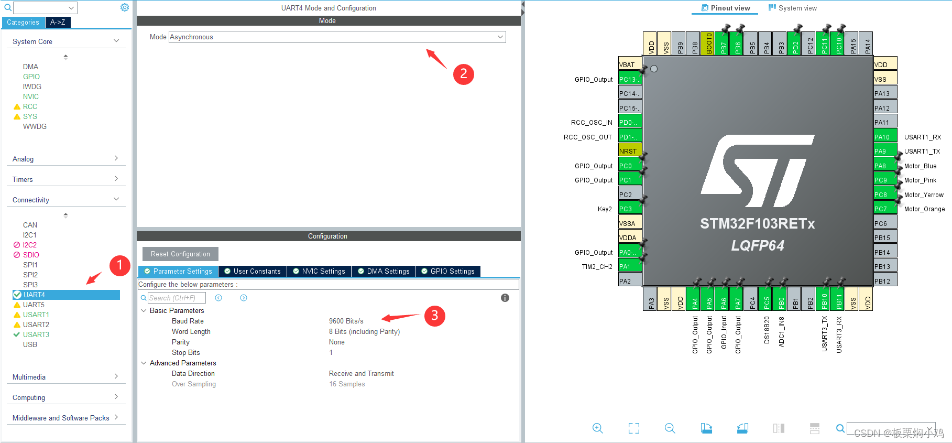Click the Word Length value 8 Bits

click(364, 331)
